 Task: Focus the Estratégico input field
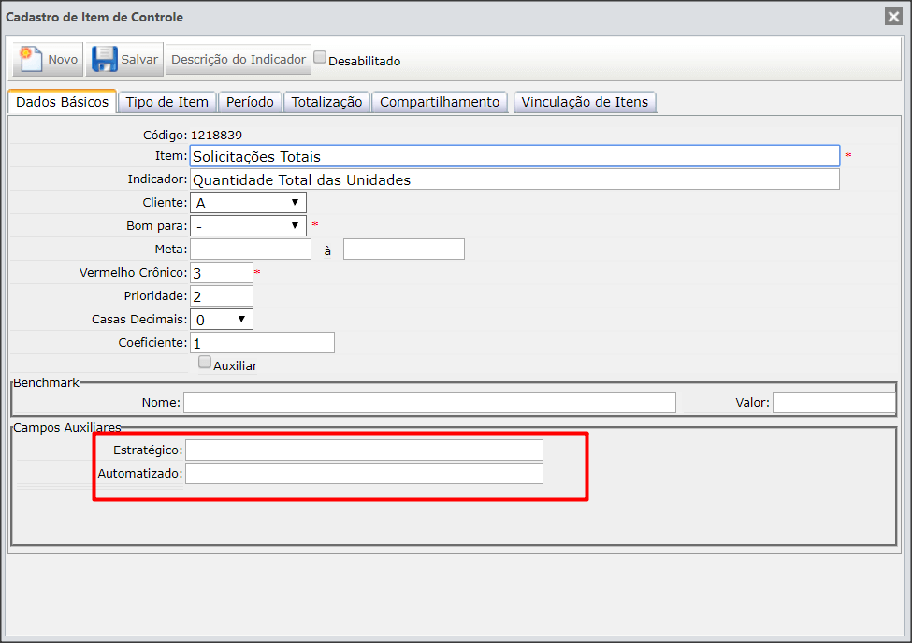pos(364,450)
